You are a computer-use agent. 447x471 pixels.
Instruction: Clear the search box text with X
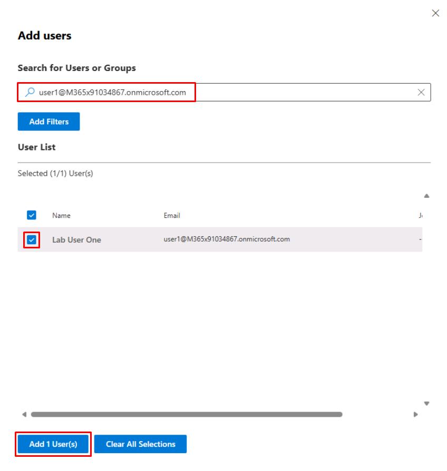point(421,92)
